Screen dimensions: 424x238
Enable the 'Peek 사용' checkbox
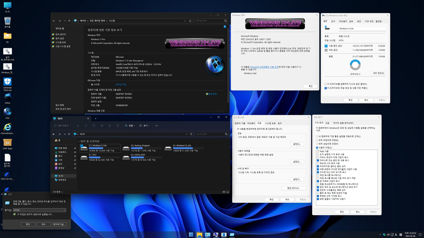pyautogui.click(x=318, y=152)
